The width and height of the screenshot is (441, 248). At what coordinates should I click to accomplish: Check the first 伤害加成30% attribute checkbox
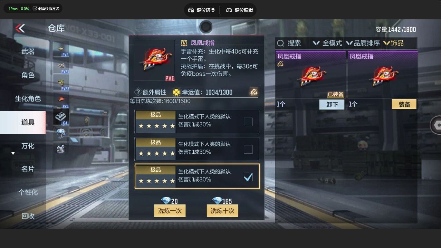pyautogui.click(x=248, y=122)
